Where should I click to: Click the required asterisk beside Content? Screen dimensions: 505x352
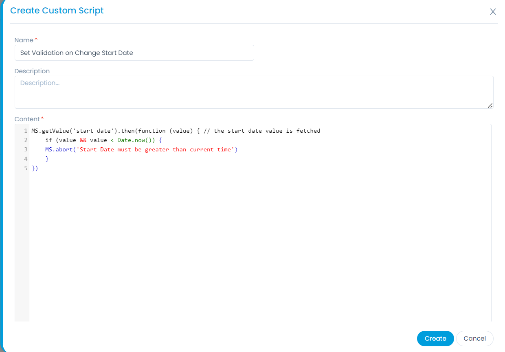[x=42, y=118]
